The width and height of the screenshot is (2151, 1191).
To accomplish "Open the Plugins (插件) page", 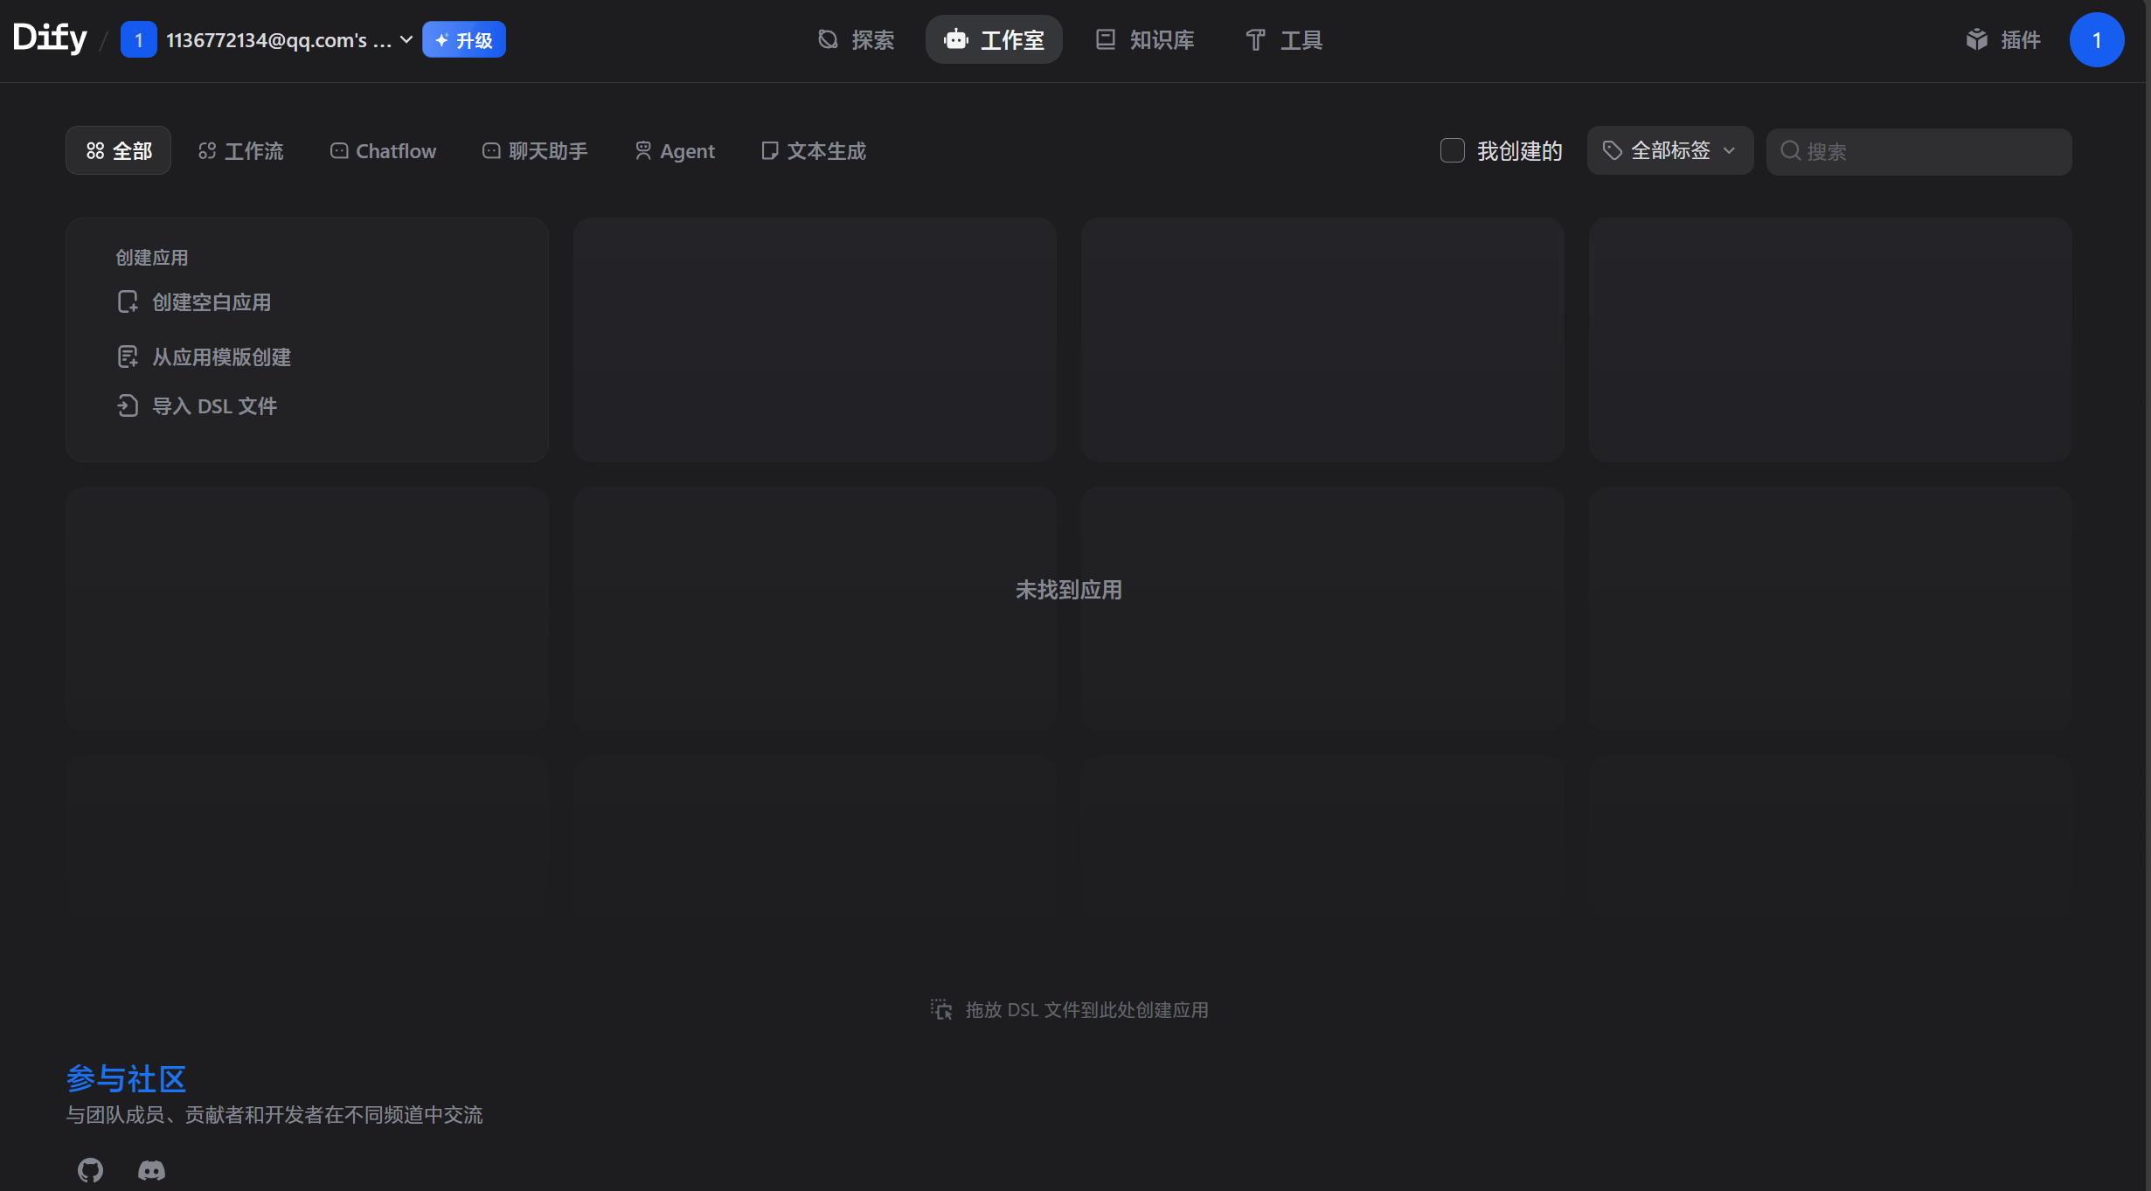I will pyautogui.click(x=2002, y=40).
